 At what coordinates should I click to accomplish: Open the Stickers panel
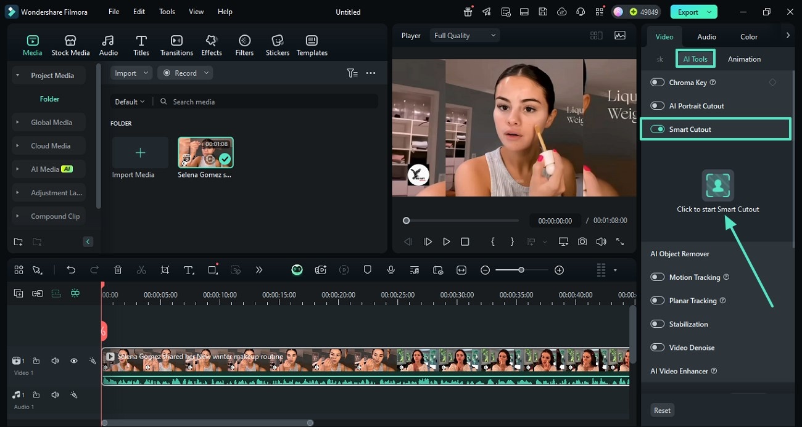(278, 46)
